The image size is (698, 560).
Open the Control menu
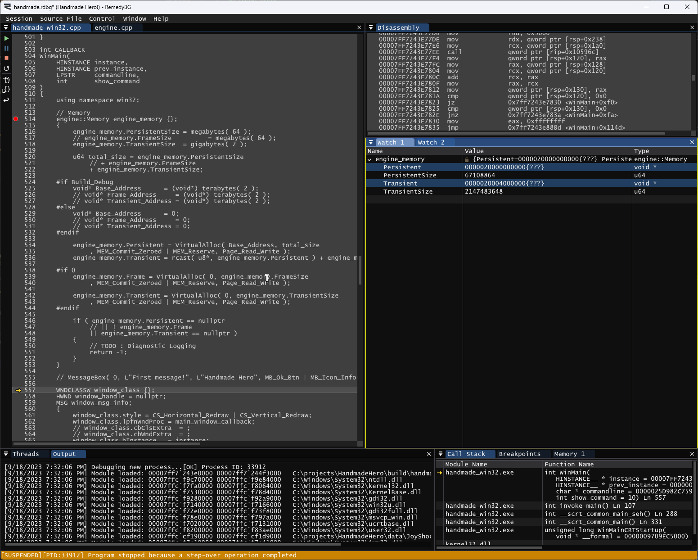coord(102,18)
